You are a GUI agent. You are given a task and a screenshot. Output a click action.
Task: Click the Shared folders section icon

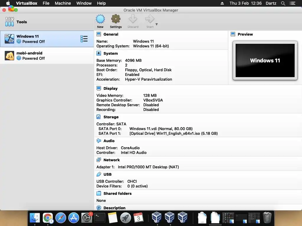tap(99, 193)
